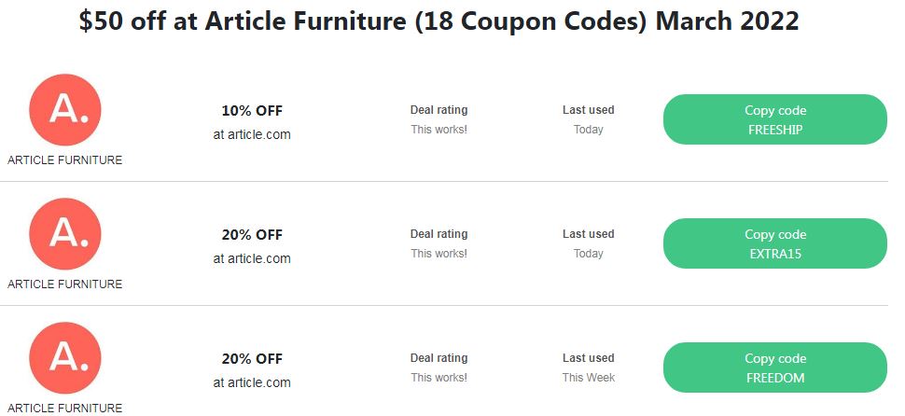
Task: Select the 10% OFF deal title
Action: click(x=252, y=110)
